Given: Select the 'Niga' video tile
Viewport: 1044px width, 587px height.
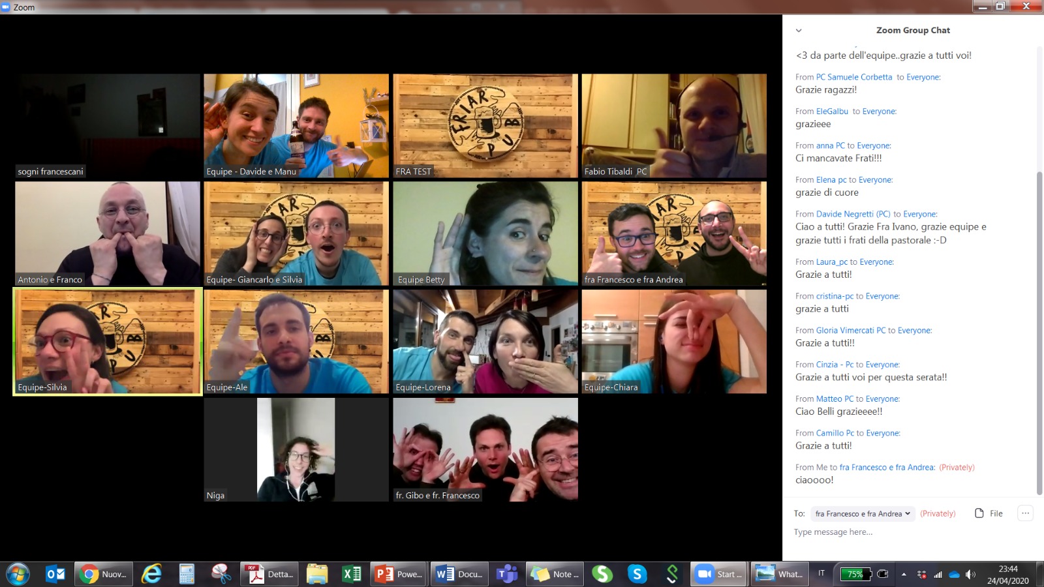Looking at the screenshot, I should pos(296,450).
